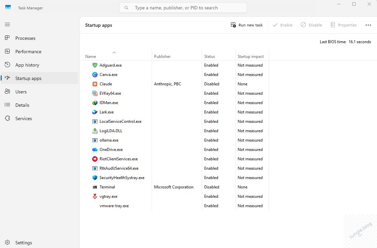
Task: Click the search magnifier icon
Action: pos(126,8)
